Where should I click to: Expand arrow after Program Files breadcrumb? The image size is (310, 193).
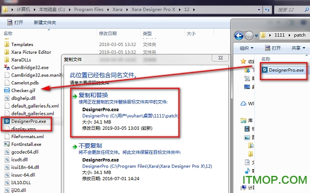point(108,9)
